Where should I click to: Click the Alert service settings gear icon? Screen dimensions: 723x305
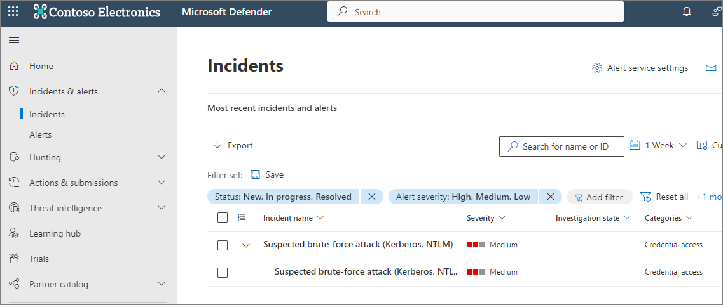[x=597, y=68]
